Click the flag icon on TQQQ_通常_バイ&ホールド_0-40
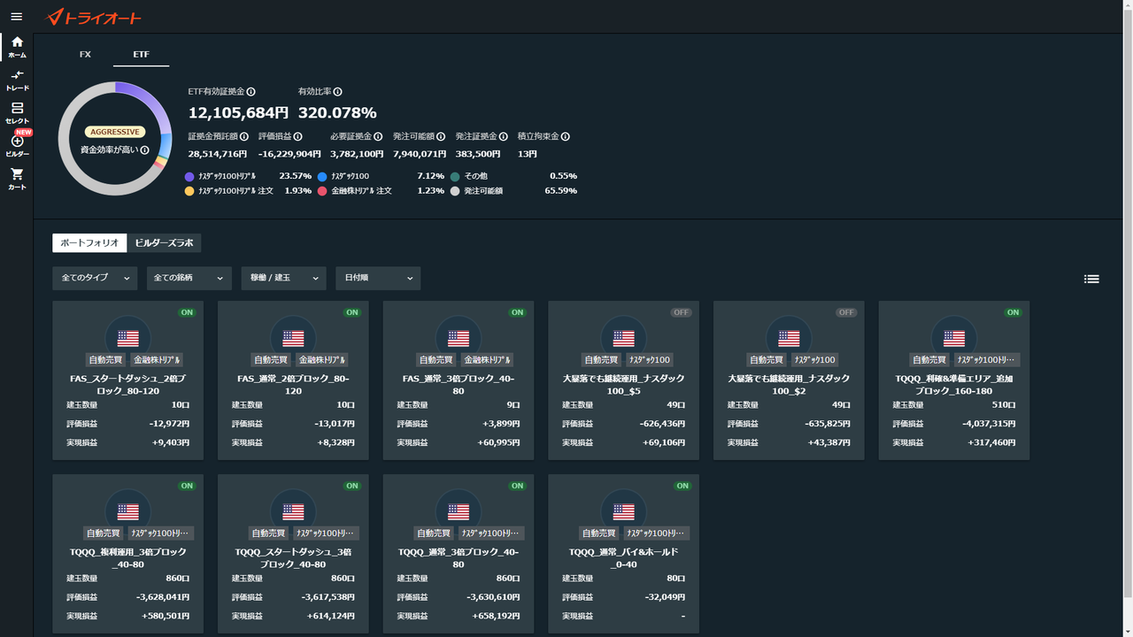 624,511
